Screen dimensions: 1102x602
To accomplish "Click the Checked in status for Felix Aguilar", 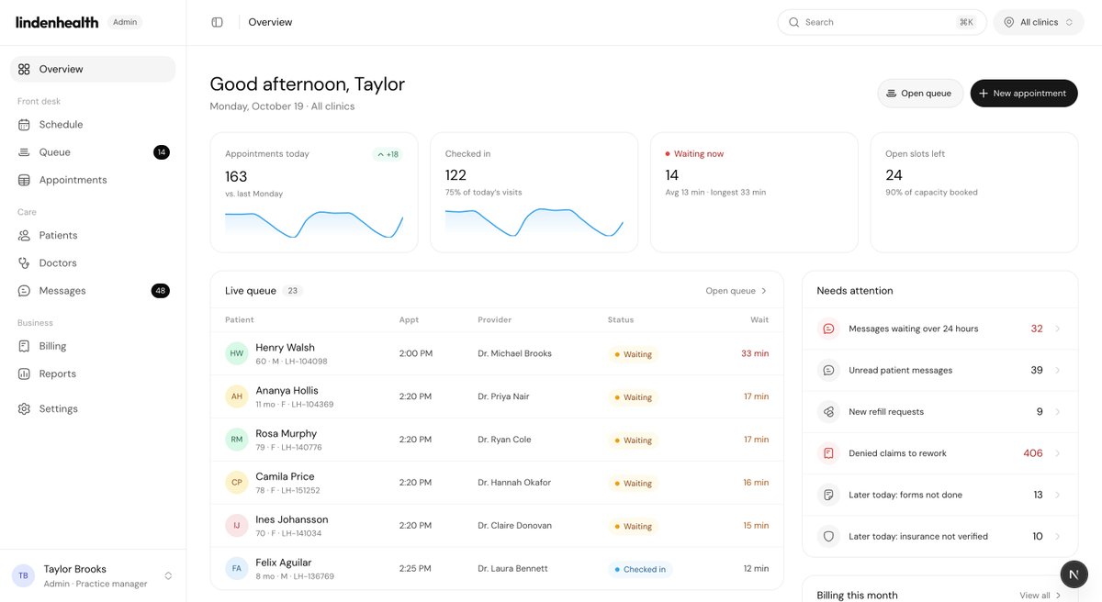I will coord(639,569).
